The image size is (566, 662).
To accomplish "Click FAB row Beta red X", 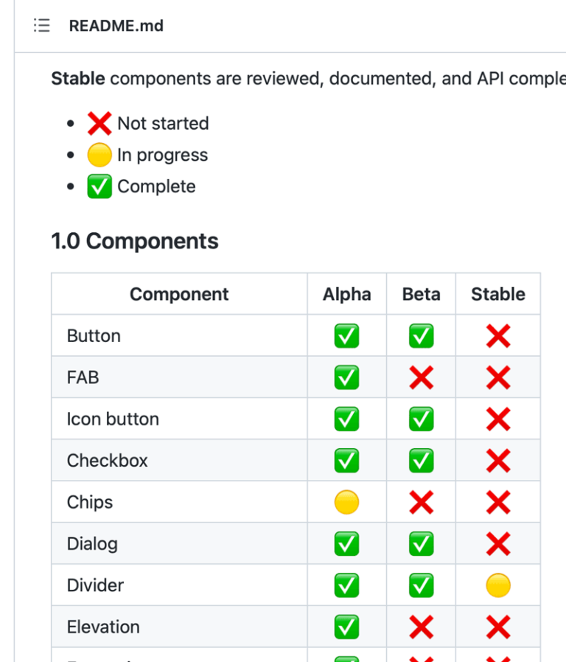I will click(x=422, y=377).
